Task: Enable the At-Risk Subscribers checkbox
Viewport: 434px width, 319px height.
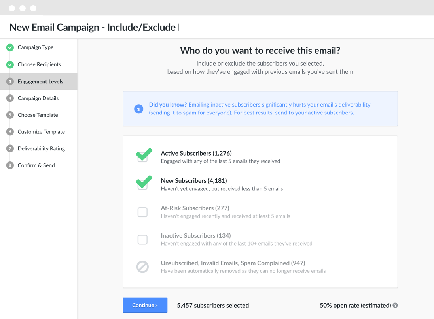Action: click(142, 212)
